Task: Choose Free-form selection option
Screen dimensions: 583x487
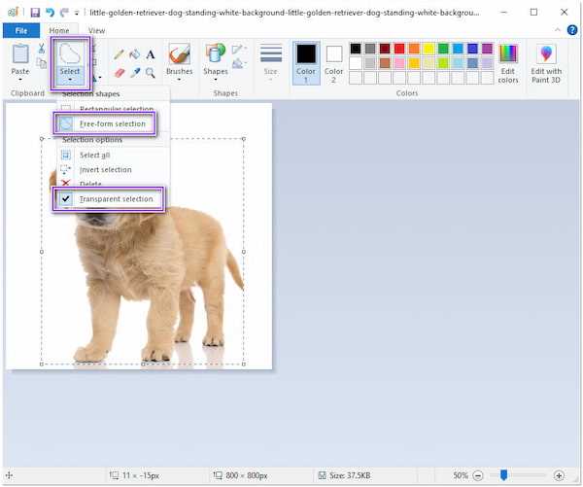Action: click(x=105, y=123)
